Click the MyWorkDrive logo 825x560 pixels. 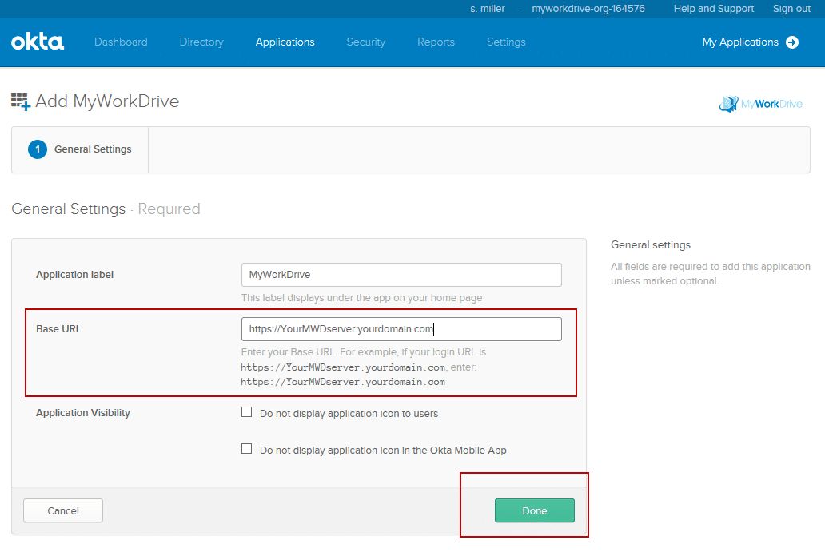760,104
